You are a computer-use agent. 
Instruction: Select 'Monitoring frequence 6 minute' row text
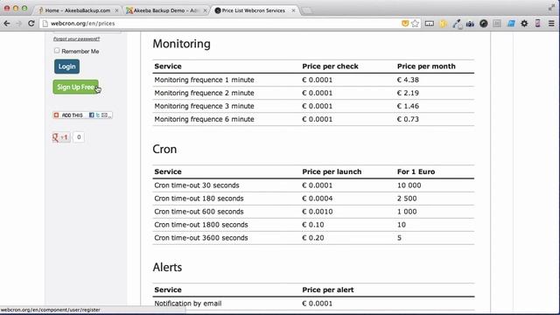204,119
